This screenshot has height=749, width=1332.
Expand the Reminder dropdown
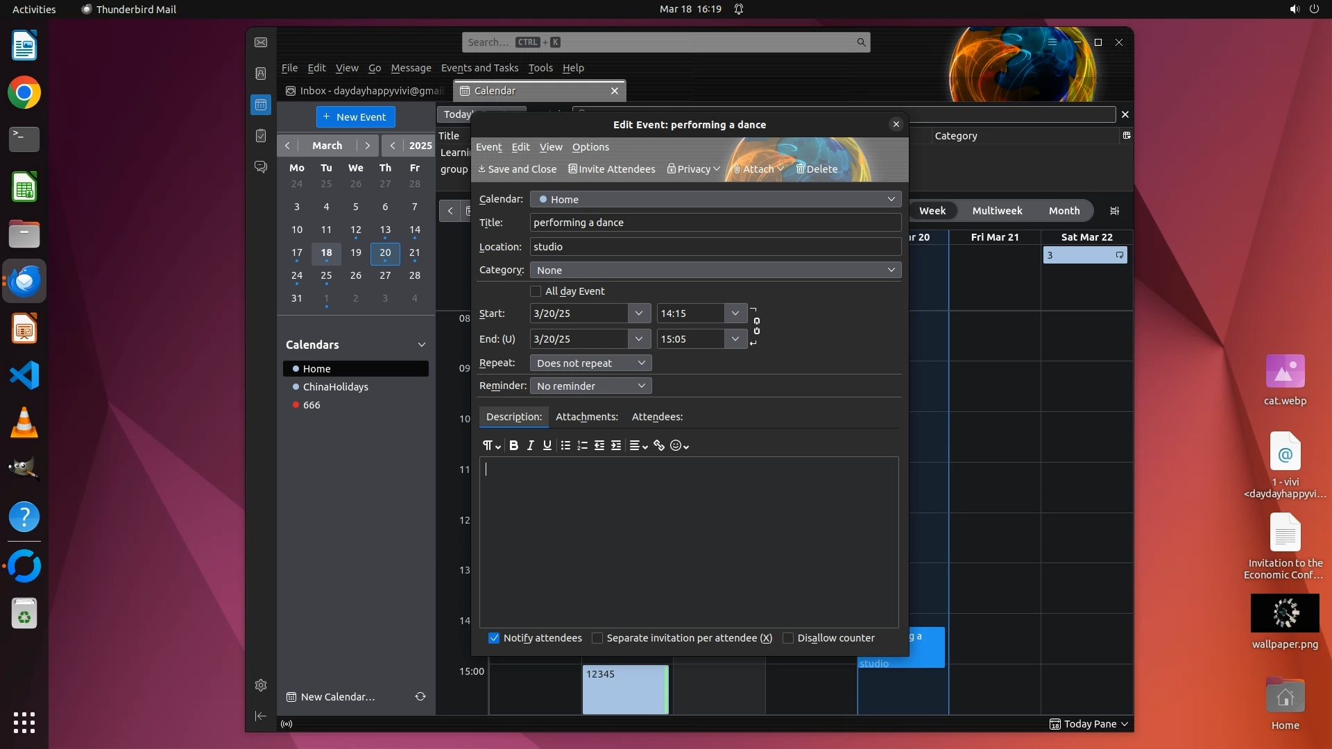[x=590, y=386]
